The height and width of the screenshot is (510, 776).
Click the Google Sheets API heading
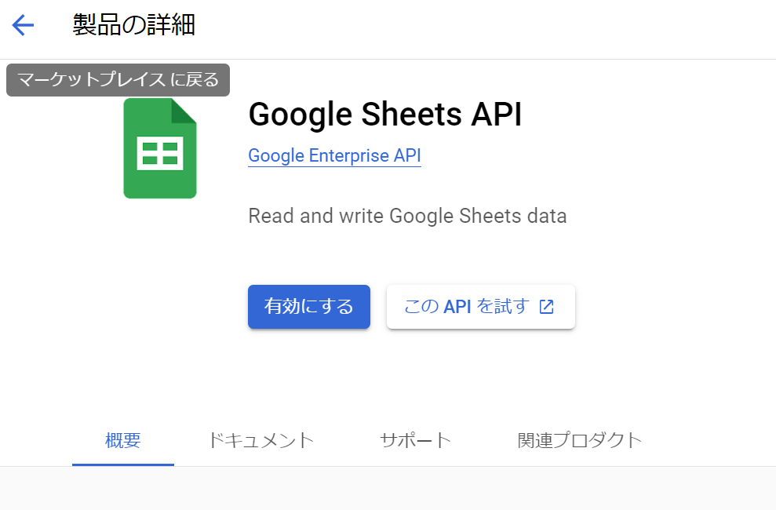[x=385, y=115]
